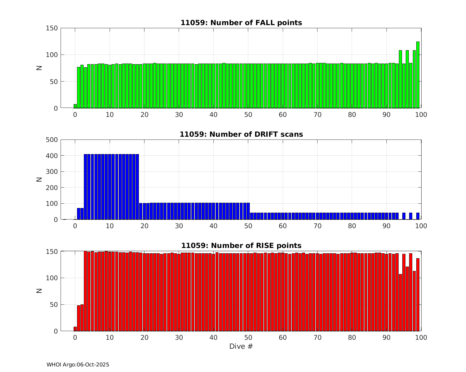Click the 500 tick on DRIFT y-axis
This screenshot has width=466, height=372.
[52, 140]
